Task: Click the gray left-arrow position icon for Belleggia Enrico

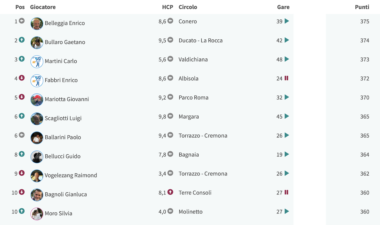Action: click(22, 21)
